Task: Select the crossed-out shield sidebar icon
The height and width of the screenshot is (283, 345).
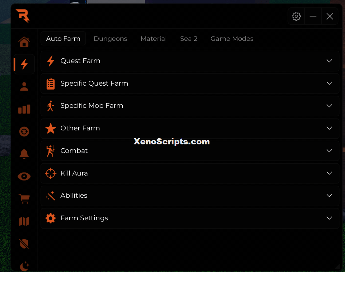Action: [24, 244]
